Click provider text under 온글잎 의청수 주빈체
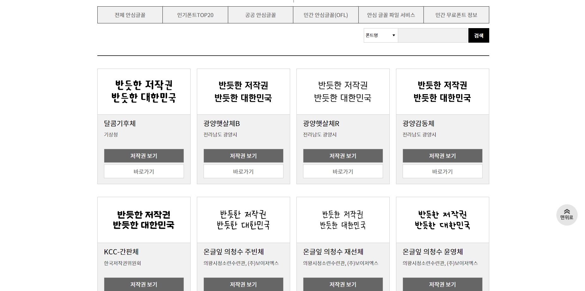The height and width of the screenshot is (291, 585). [241, 263]
